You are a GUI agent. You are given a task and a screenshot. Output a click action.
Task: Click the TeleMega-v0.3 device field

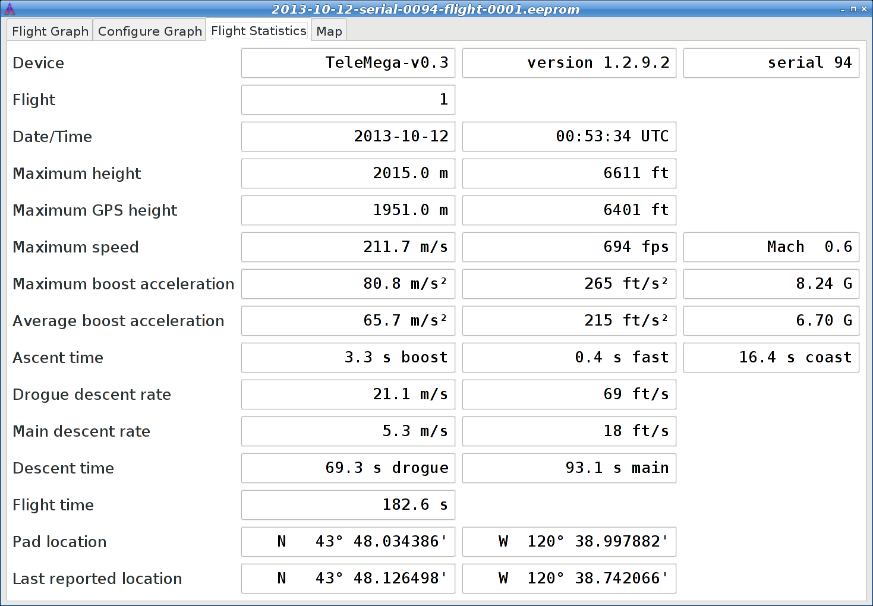tap(348, 63)
